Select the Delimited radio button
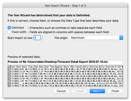 click(x=9, y=27)
